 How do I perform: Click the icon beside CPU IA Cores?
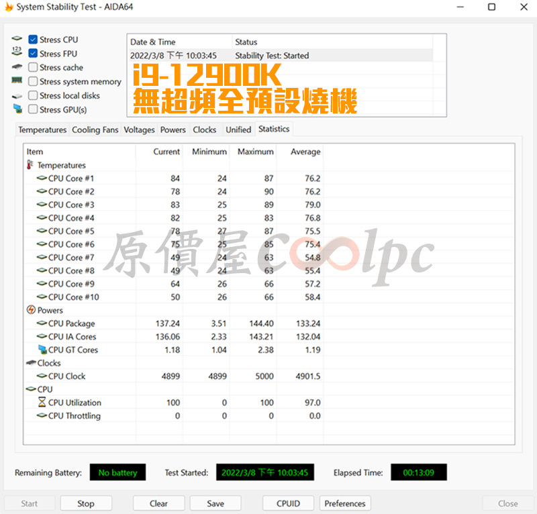click(x=42, y=336)
